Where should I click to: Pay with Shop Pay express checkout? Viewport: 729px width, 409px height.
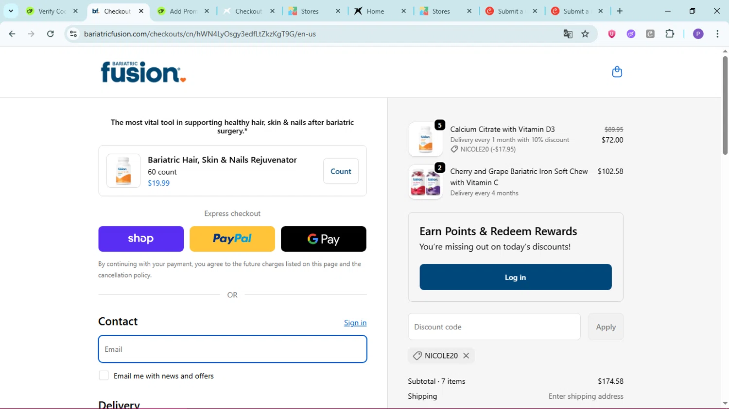coord(141,239)
